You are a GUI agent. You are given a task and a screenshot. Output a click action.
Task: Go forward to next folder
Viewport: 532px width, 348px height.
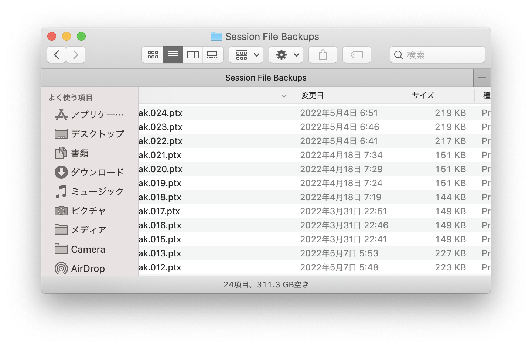point(76,55)
